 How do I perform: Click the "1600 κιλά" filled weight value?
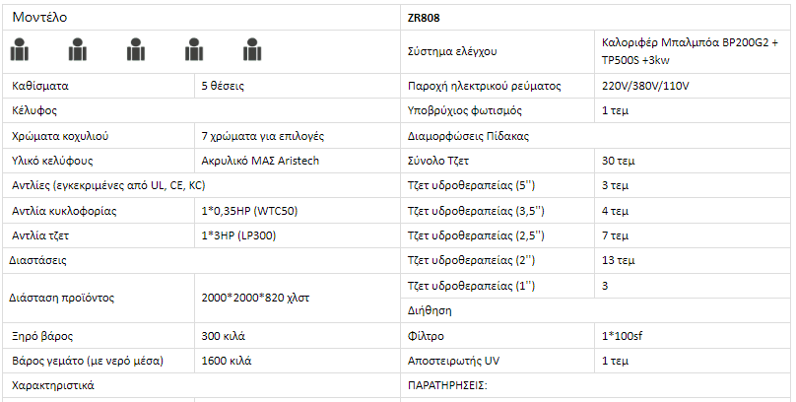pyautogui.click(x=227, y=361)
